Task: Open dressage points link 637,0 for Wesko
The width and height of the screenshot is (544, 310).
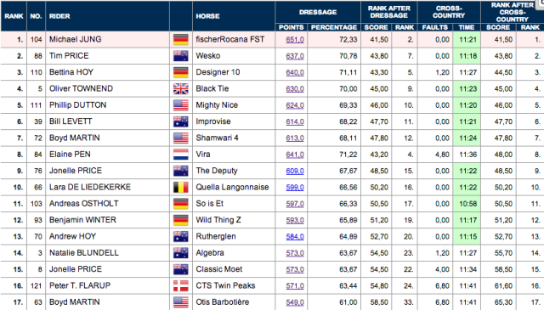Action: (295, 56)
